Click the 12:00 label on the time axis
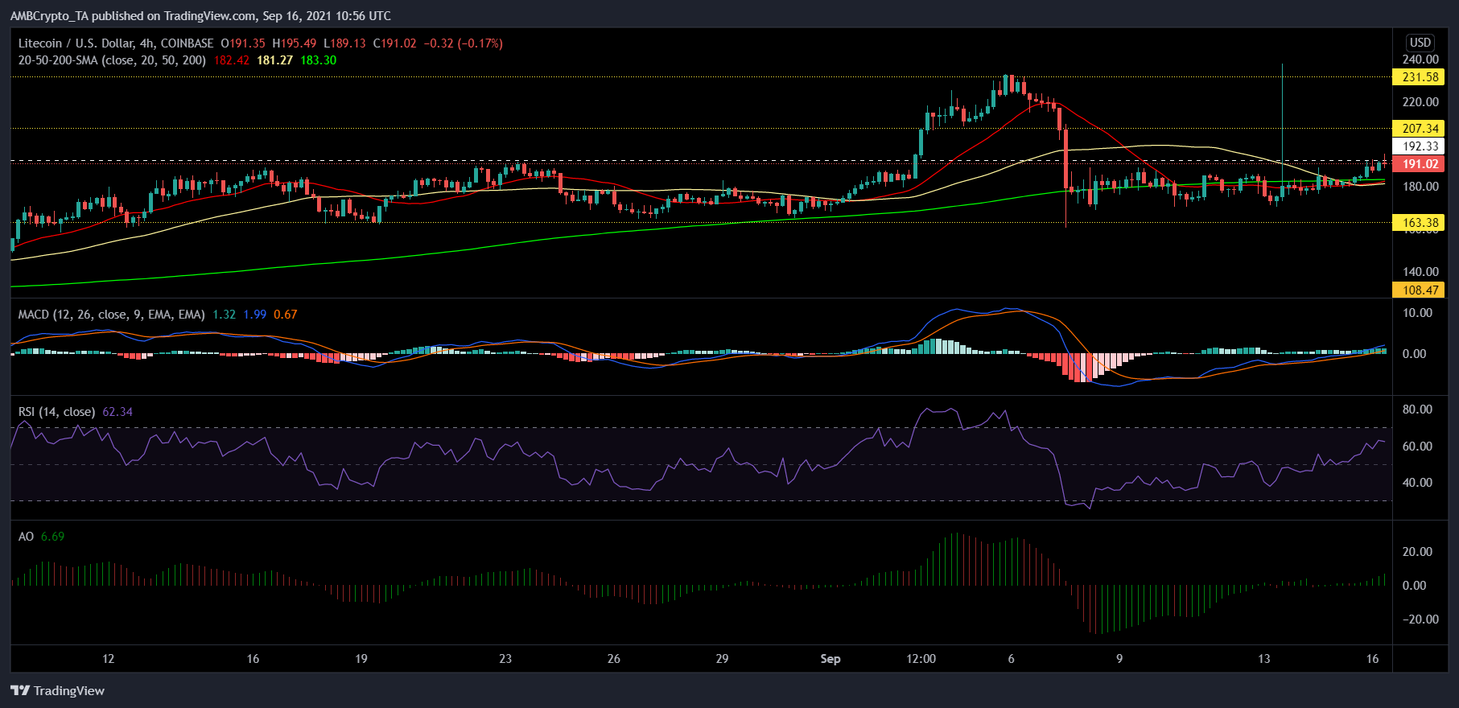This screenshot has width=1459, height=708. click(921, 659)
